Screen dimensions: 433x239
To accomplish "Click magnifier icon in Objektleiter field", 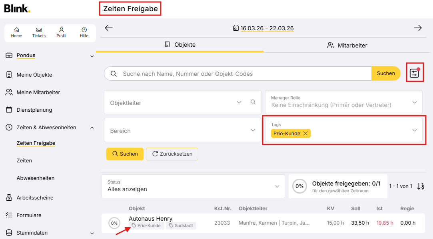I will (253, 102).
